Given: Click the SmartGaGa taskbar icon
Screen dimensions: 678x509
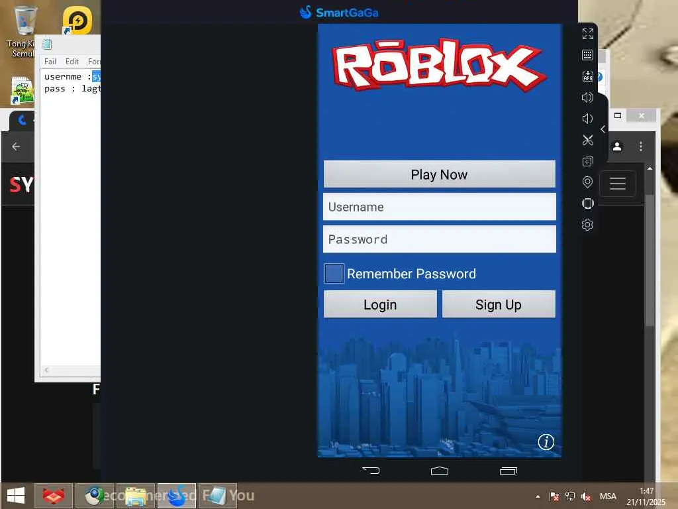Looking at the screenshot, I should click(176, 496).
